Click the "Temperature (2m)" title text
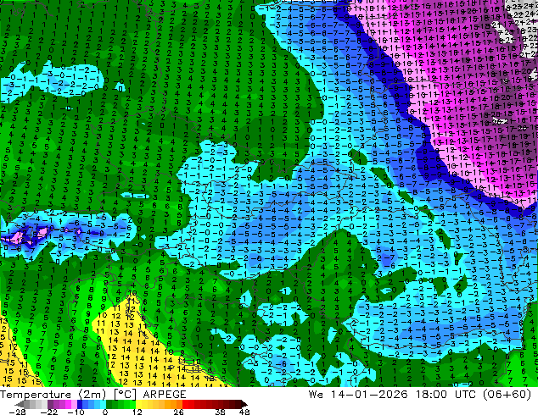 click(53, 395)
